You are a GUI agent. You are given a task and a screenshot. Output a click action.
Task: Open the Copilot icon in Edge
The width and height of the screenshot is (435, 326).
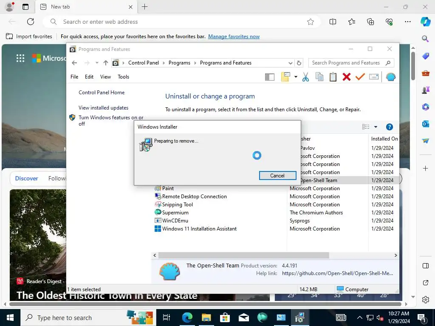tap(425, 22)
